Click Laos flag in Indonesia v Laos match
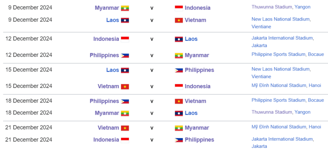 point(179,39)
